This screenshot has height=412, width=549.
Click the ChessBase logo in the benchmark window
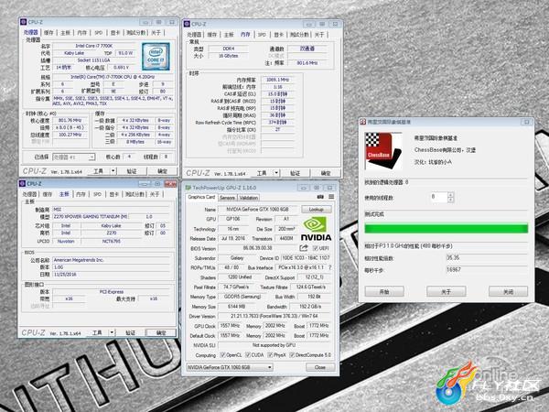click(x=383, y=151)
